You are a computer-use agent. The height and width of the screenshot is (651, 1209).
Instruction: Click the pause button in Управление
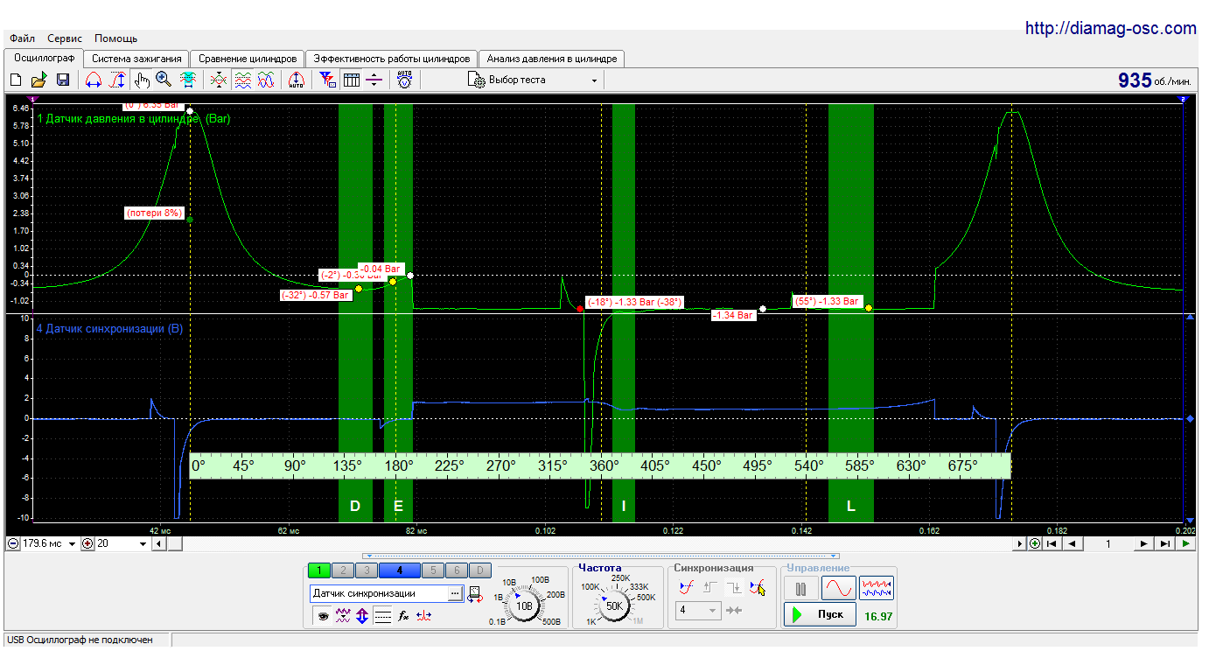point(800,587)
